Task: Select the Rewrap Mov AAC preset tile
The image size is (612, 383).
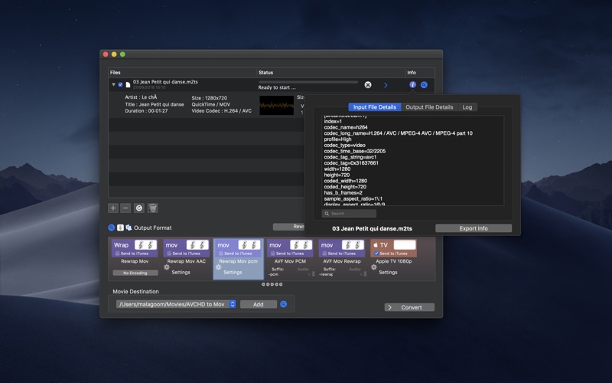Action: tap(187, 260)
